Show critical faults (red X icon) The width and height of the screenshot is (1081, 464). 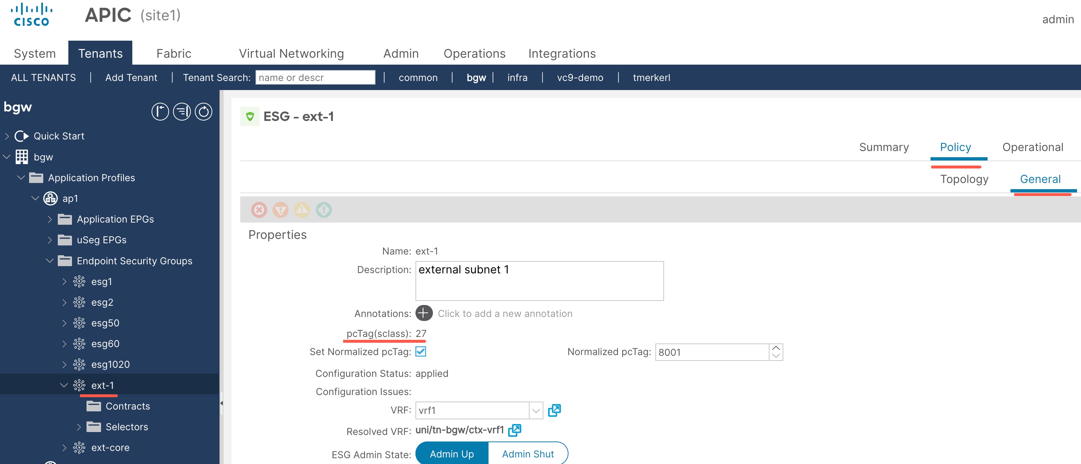click(x=259, y=209)
